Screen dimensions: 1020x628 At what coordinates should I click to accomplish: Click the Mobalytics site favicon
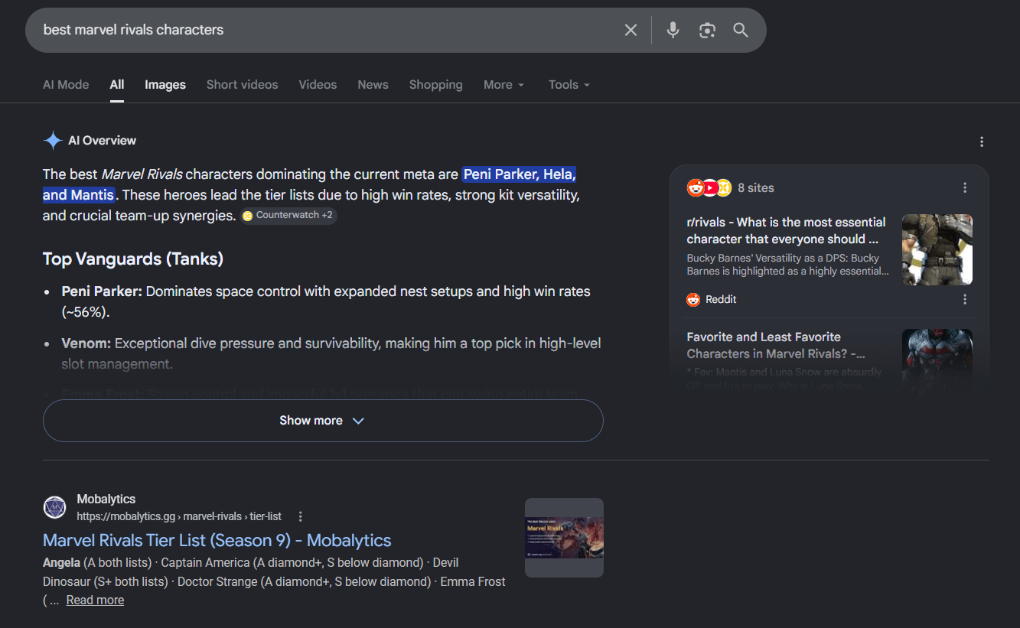pyautogui.click(x=55, y=507)
